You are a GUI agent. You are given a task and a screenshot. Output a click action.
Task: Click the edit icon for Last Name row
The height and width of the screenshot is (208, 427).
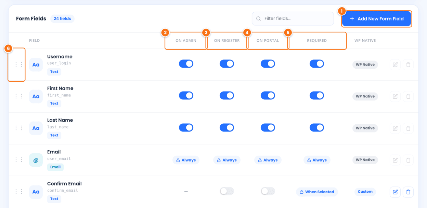(x=395, y=128)
